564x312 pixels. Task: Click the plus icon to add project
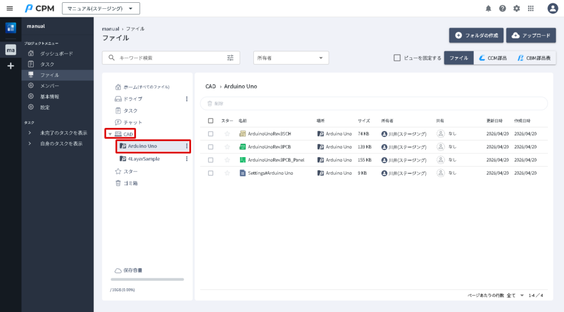(x=10, y=66)
